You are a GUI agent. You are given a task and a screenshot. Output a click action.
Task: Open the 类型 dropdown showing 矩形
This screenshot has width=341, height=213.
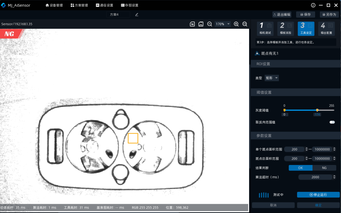(272, 78)
